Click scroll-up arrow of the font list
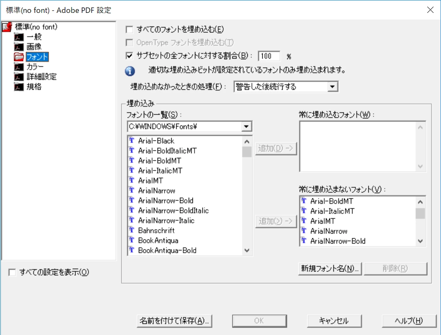The height and width of the screenshot is (335, 441). (247, 142)
